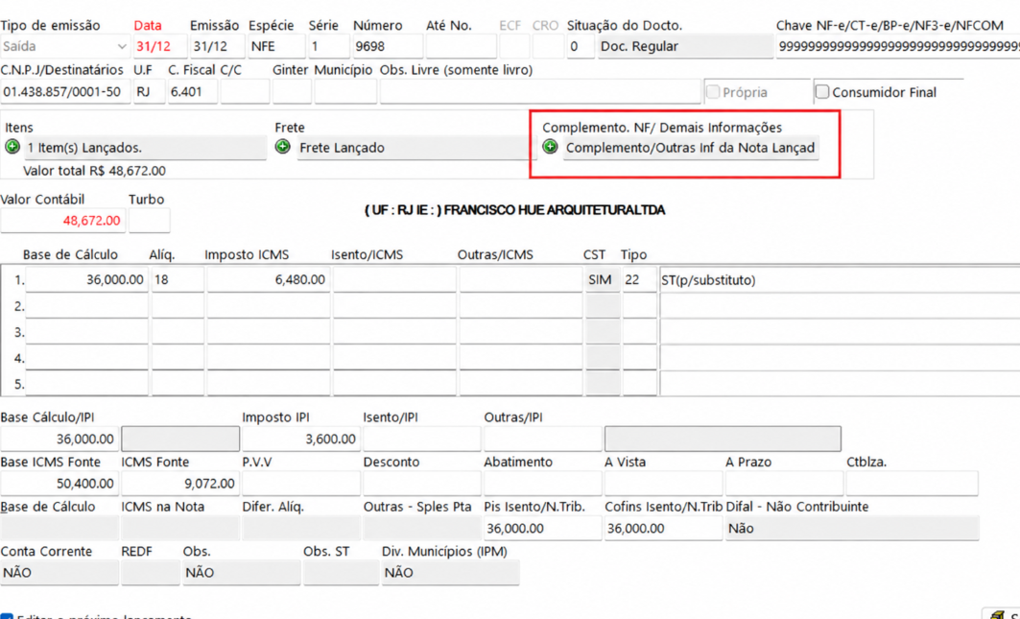This screenshot has height=619, width=1020.
Task: Select the Município field
Action: [345, 92]
